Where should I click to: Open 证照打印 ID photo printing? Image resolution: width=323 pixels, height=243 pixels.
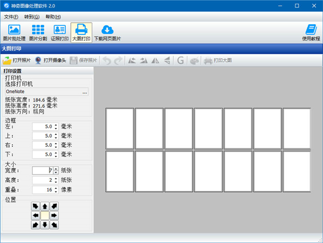point(60,32)
